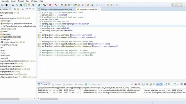Open the Debug button dropdown arrow
This screenshot has width=186, height=104.
tap(36, 5)
